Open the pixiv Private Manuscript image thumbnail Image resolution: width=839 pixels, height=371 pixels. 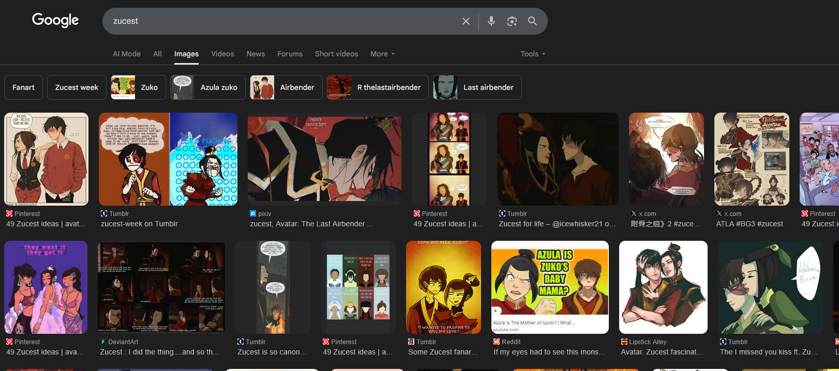coord(324,159)
